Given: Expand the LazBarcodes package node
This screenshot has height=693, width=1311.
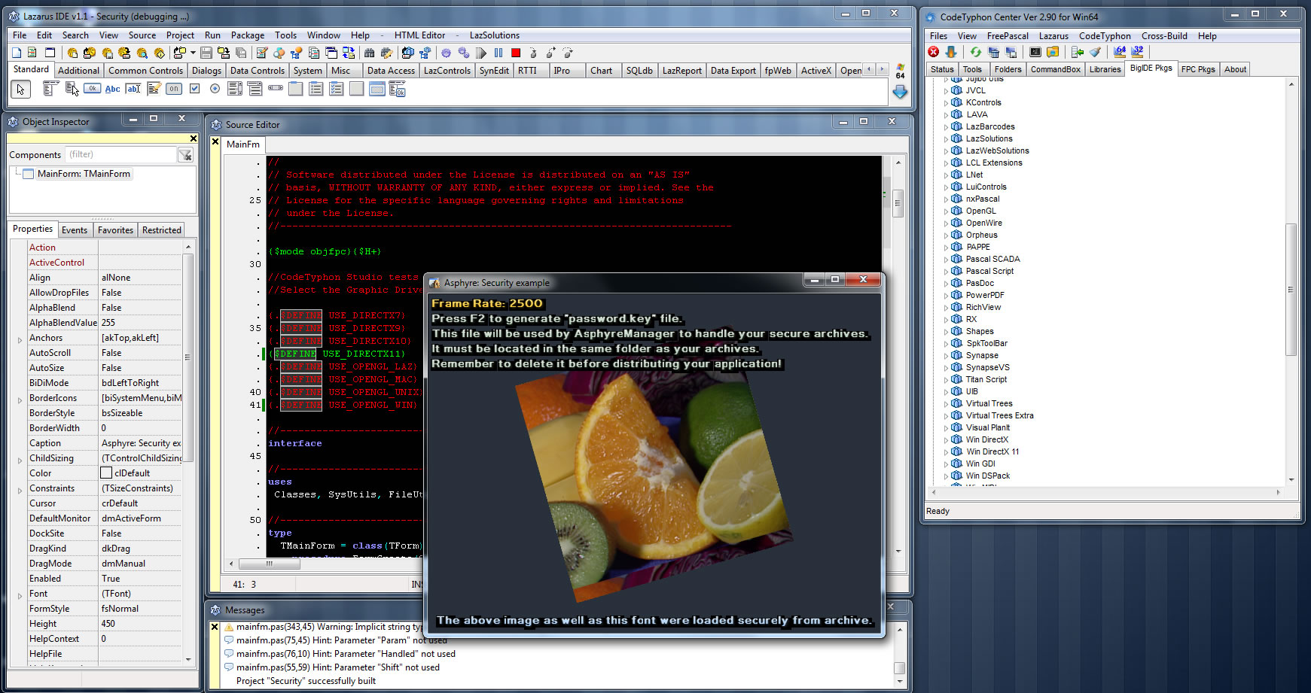Looking at the screenshot, I should (947, 126).
